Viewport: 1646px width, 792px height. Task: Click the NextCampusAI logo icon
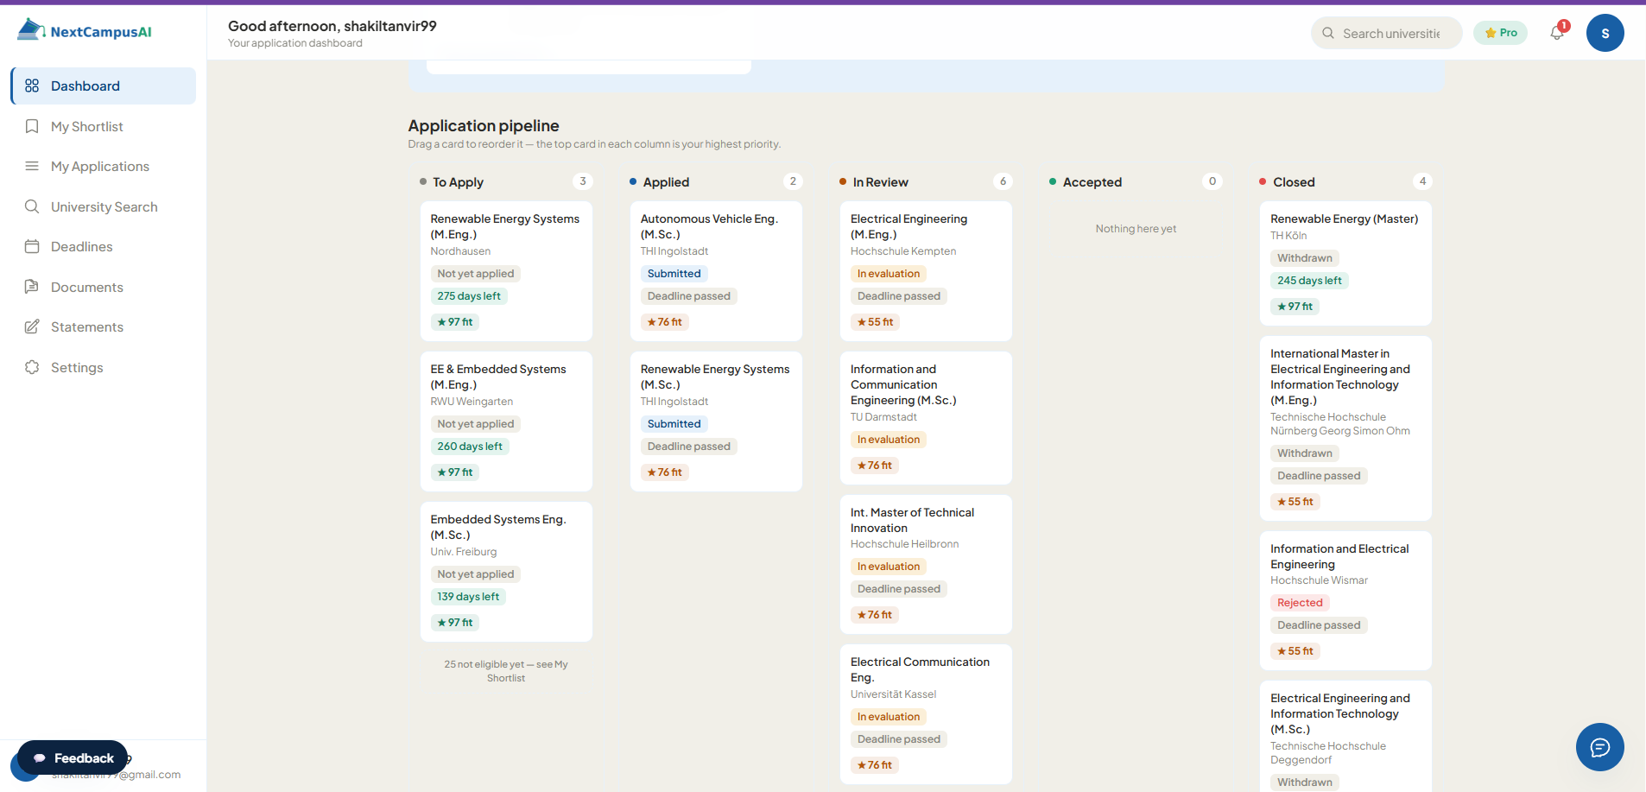tap(31, 29)
